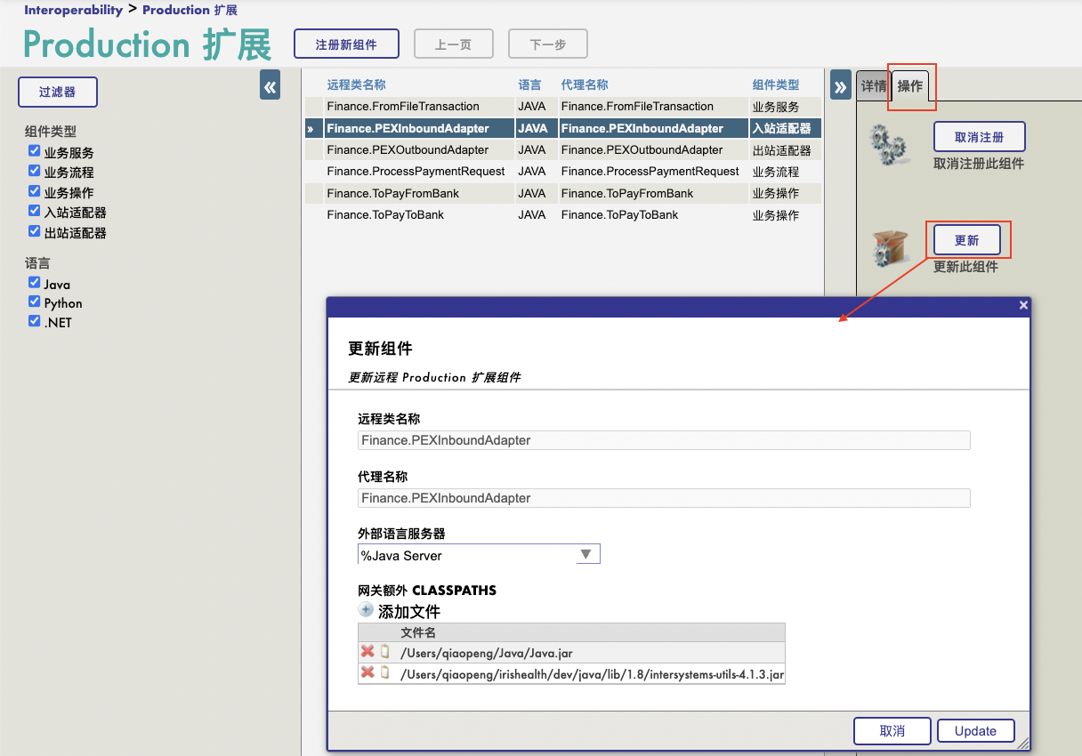Toggle the 入站适配器 checkbox
This screenshot has height=756, width=1082.
click(x=35, y=212)
